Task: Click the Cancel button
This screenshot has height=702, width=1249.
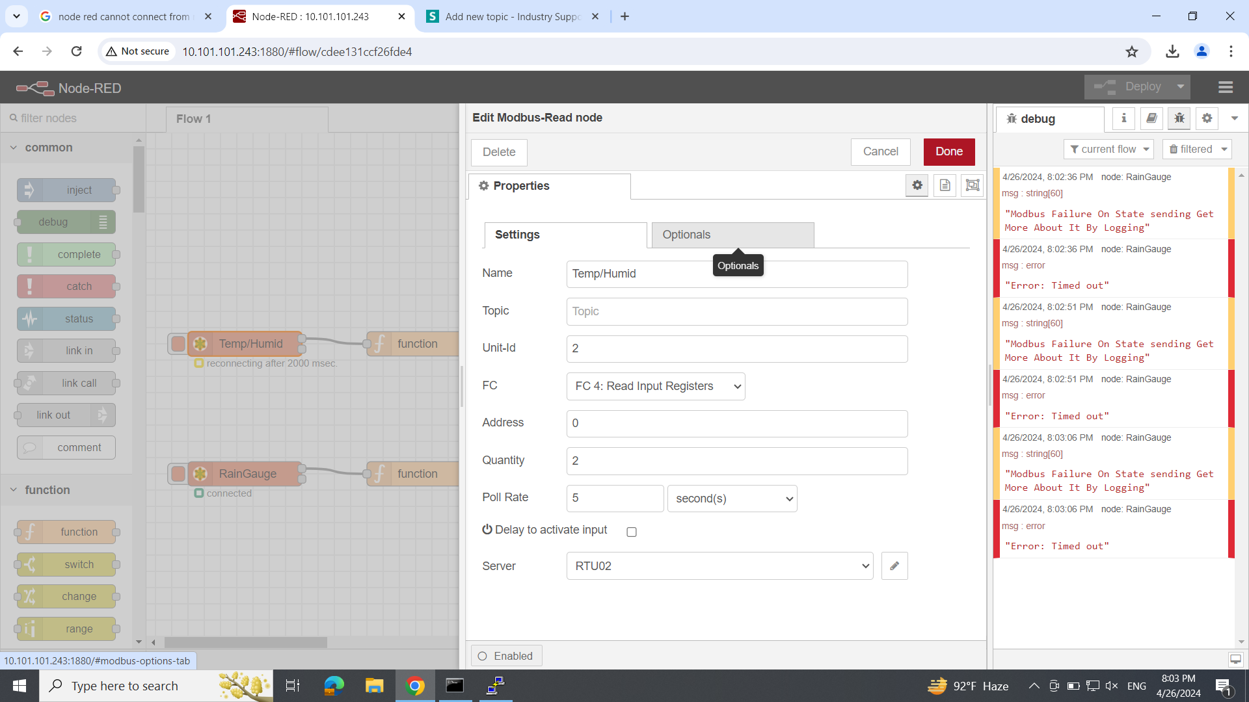Action: (x=880, y=151)
